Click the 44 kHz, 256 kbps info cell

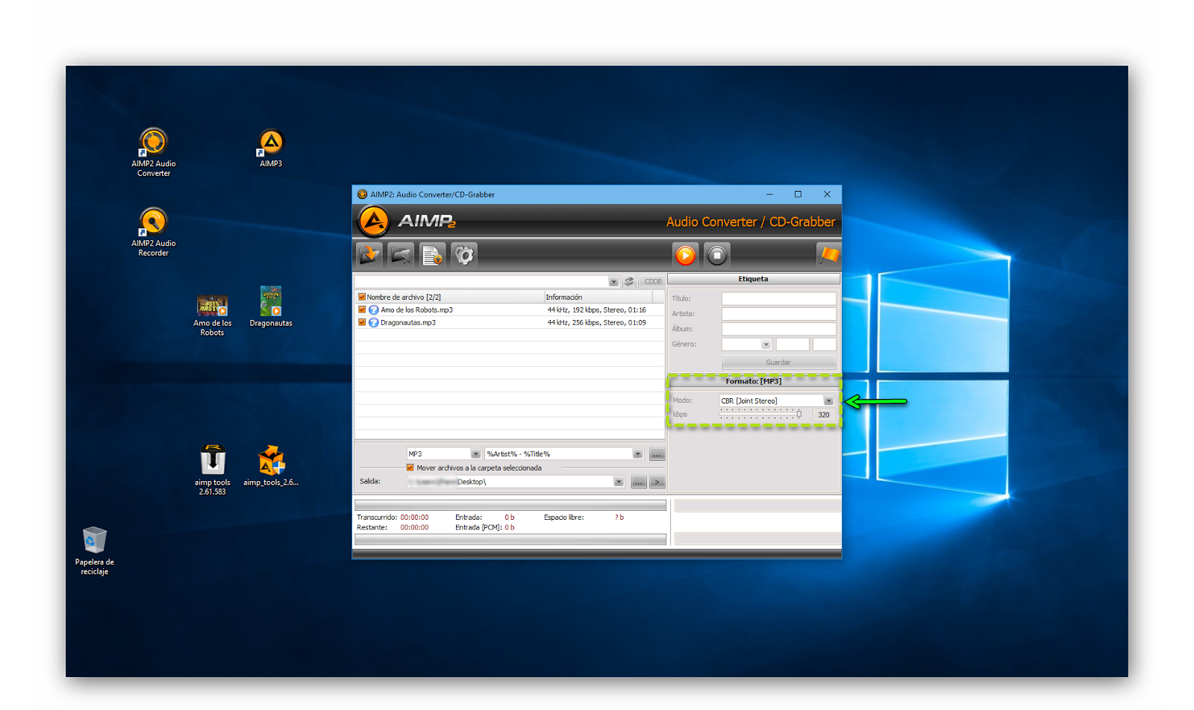(x=596, y=322)
